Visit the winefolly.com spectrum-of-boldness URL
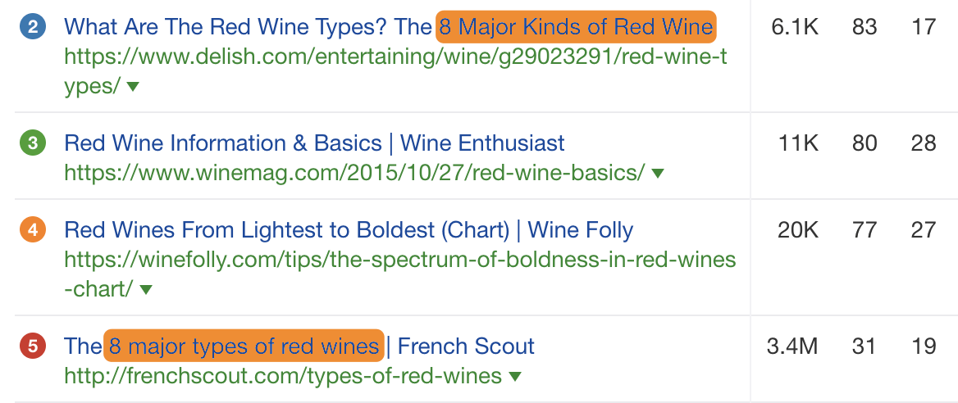The image size is (958, 403). [399, 260]
